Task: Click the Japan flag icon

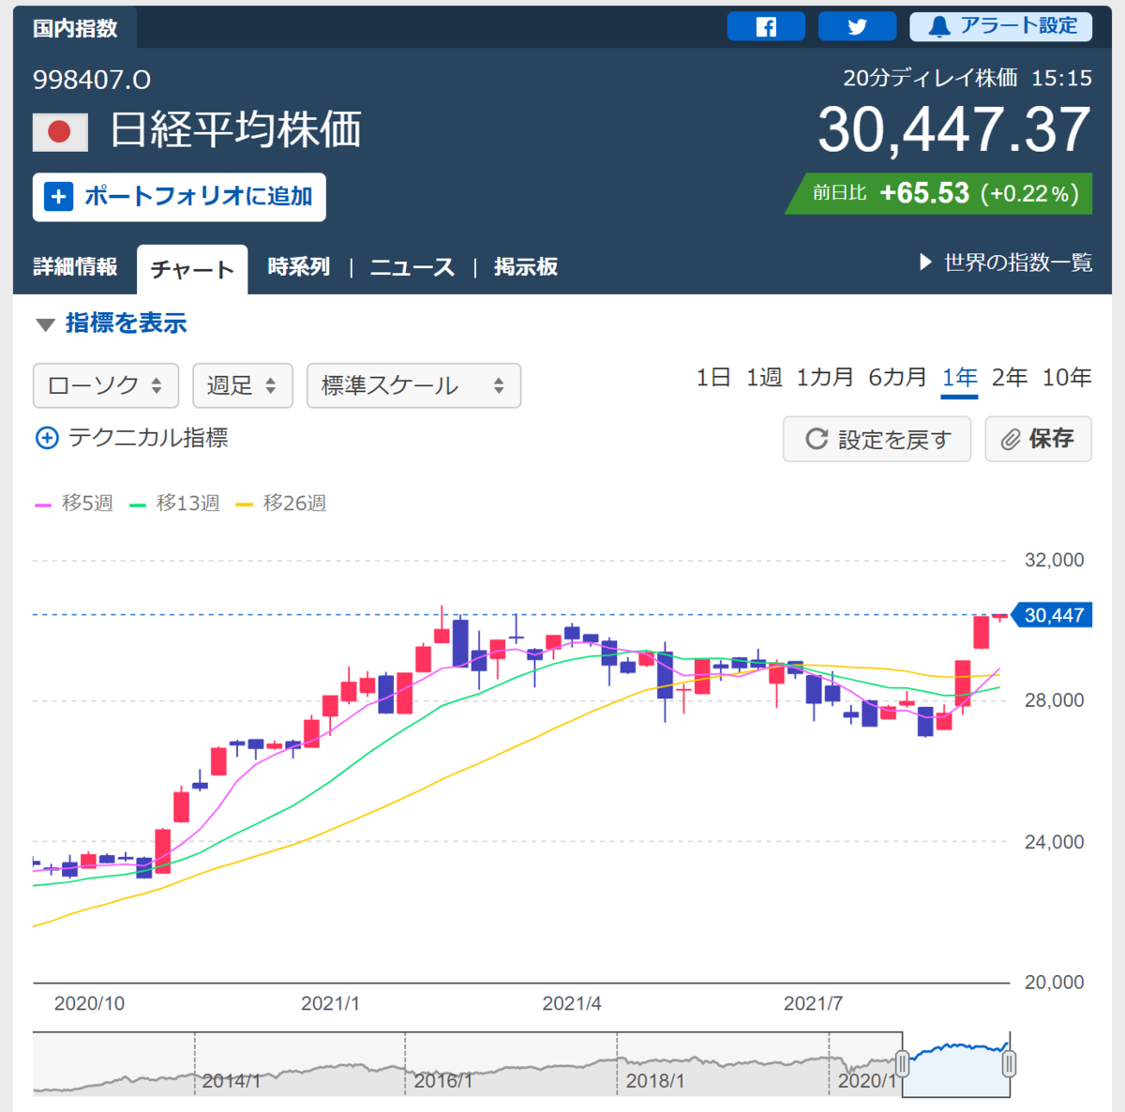Action: coord(60,132)
